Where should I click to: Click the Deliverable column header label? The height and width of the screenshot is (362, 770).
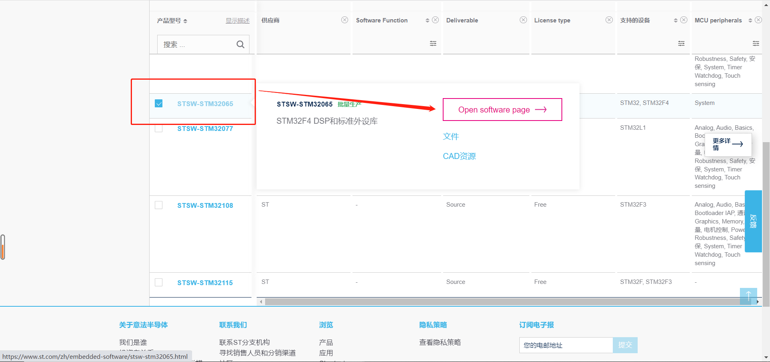coord(462,20)
